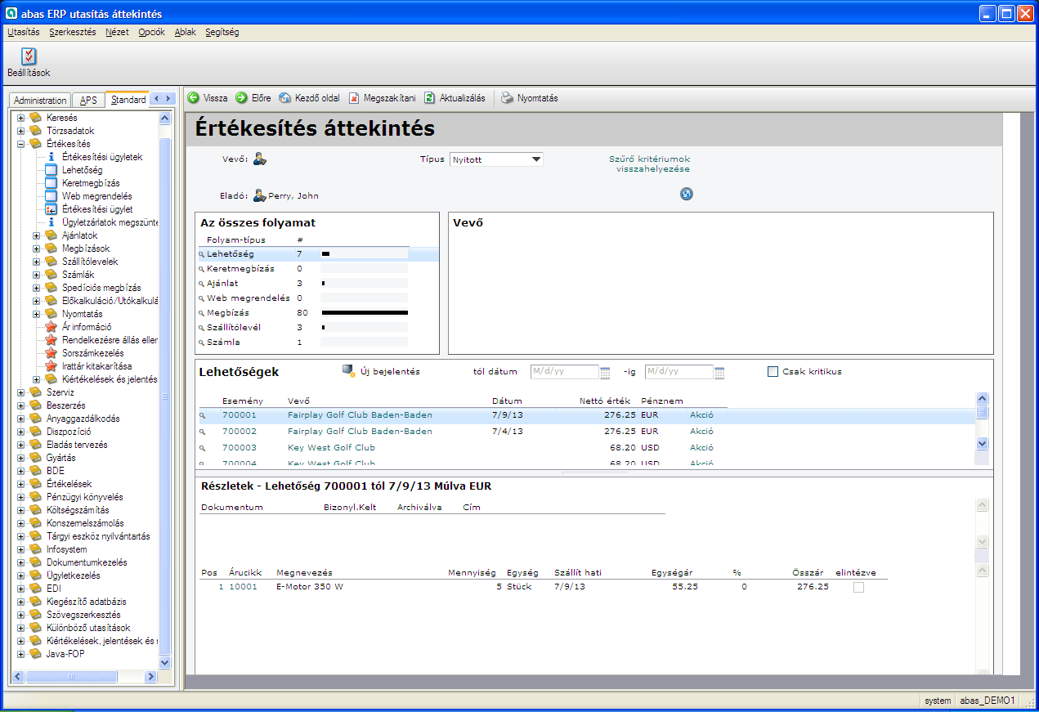Click the magnifier next to Megbízás process
Viewport: 1039px width, 712px height.
(x=202, y=313)
